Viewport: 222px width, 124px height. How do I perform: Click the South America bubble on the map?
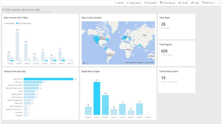click(x=106, y=49)
